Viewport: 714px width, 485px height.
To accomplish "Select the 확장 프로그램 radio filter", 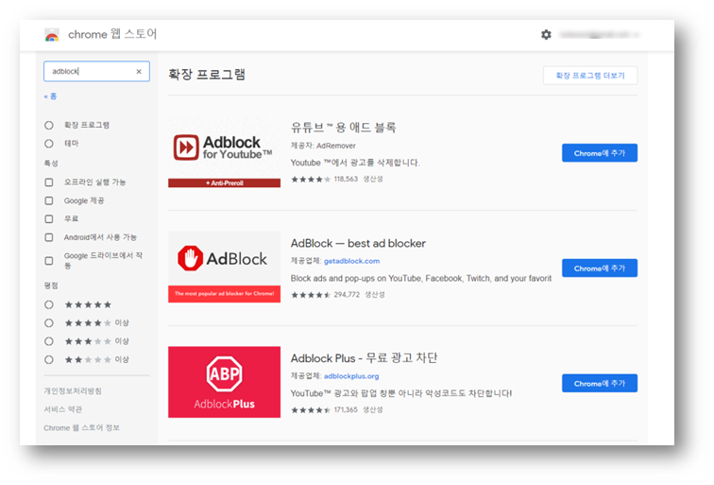I will (49, 125).
